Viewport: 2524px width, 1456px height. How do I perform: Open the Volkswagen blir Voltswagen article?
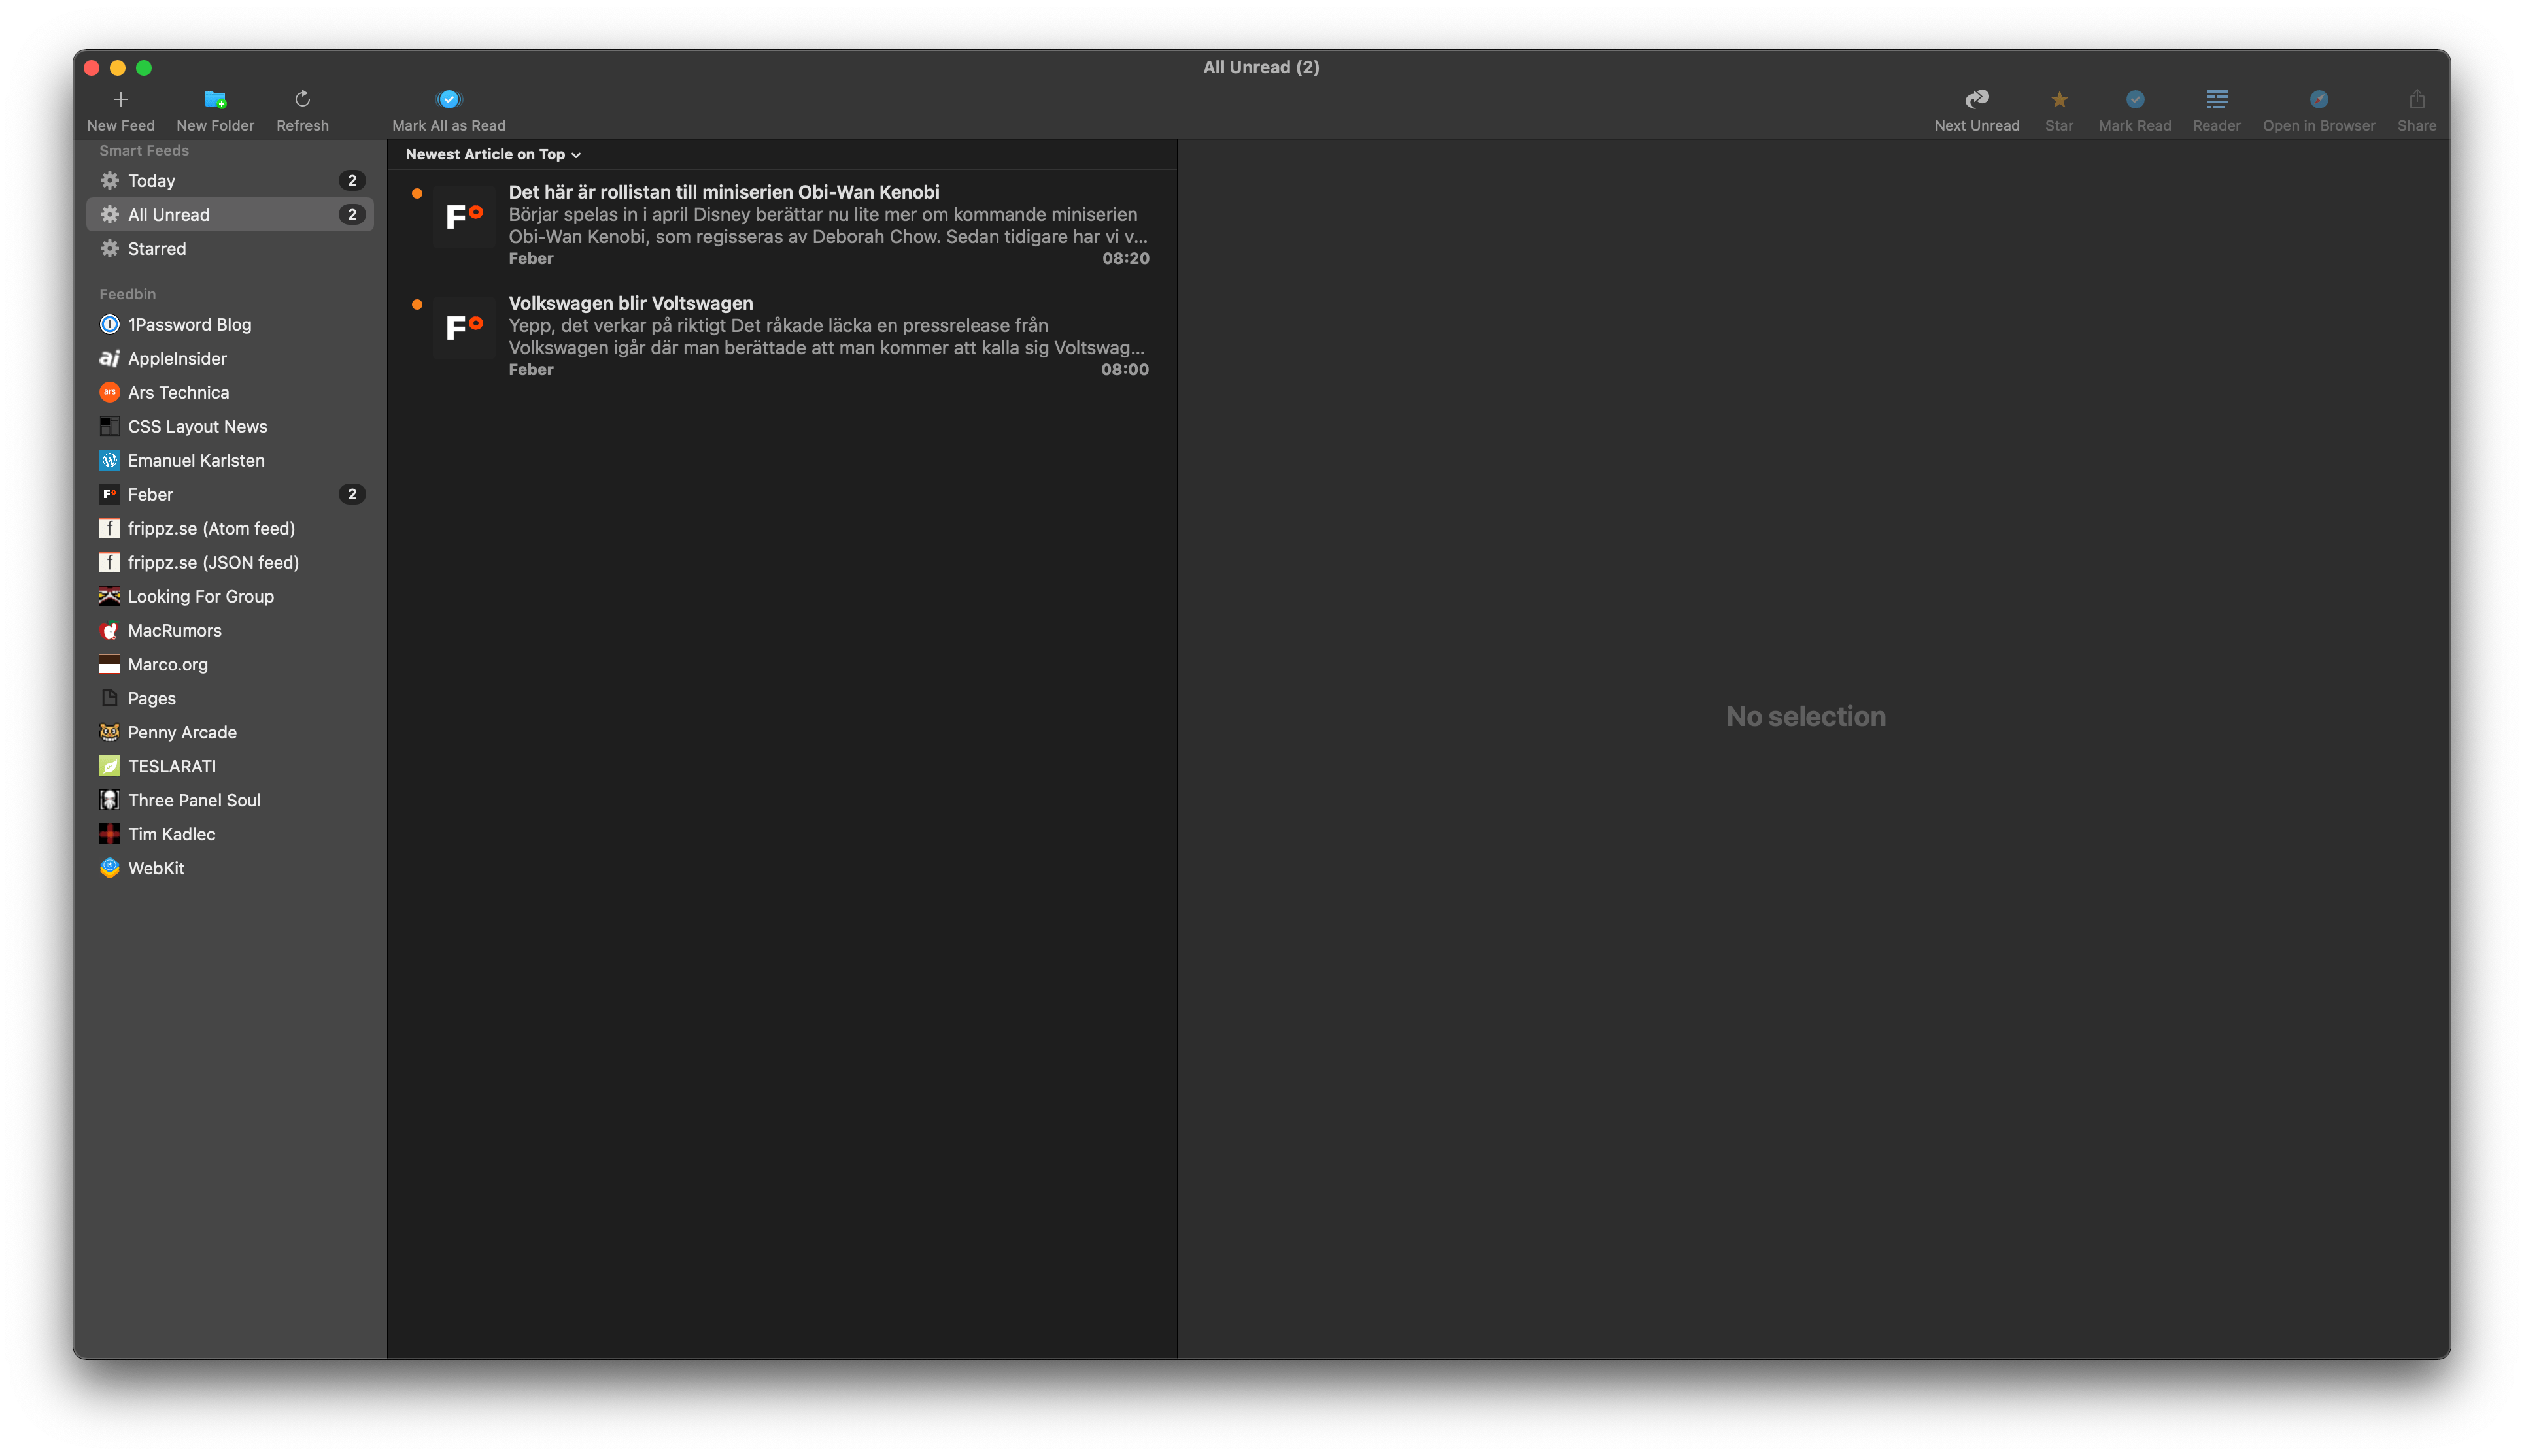tap(630, 303)
